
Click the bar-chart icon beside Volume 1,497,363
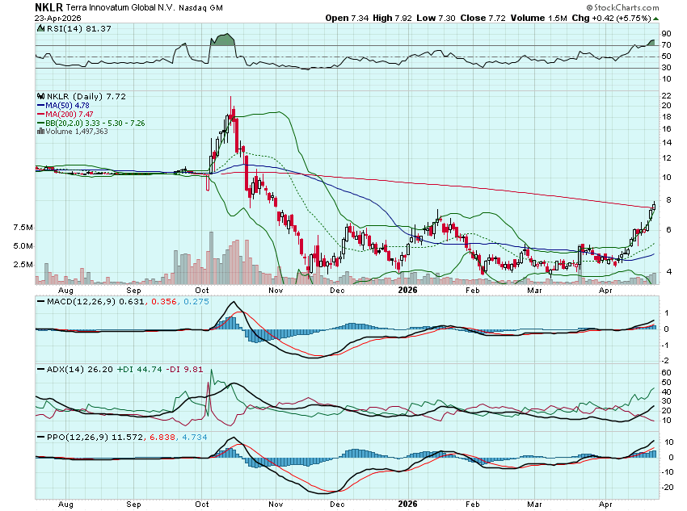[x=40, y=132]
